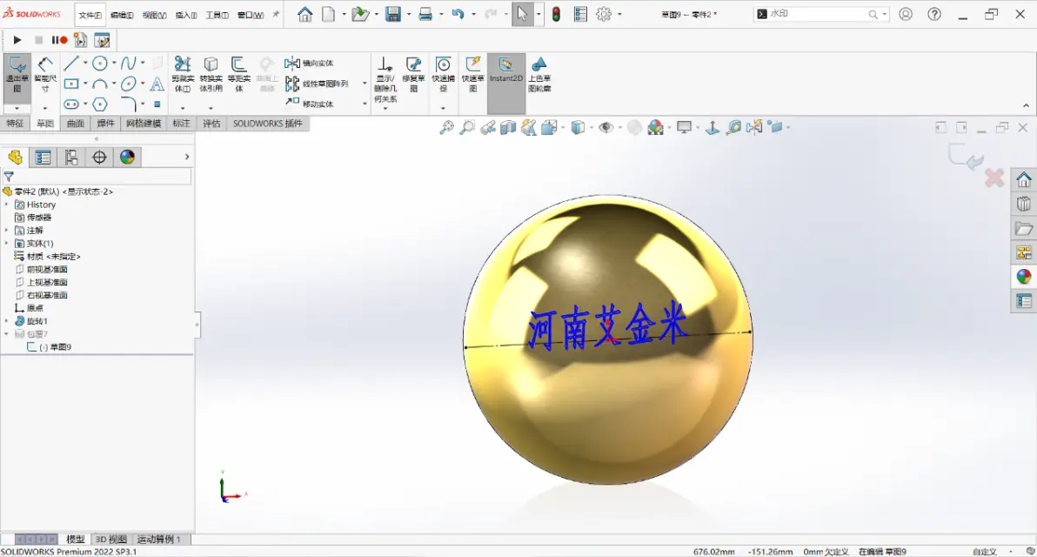Click Quick Snaps (快速捕捉) icon
The image size is (1037, 557).
click(x=443, y=74)
